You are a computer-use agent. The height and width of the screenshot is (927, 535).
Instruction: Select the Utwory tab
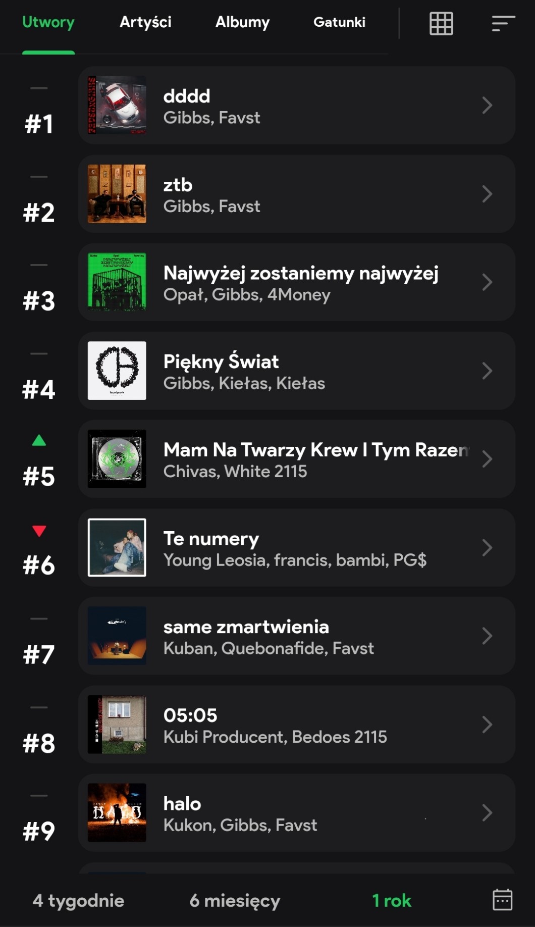(48, 22)
